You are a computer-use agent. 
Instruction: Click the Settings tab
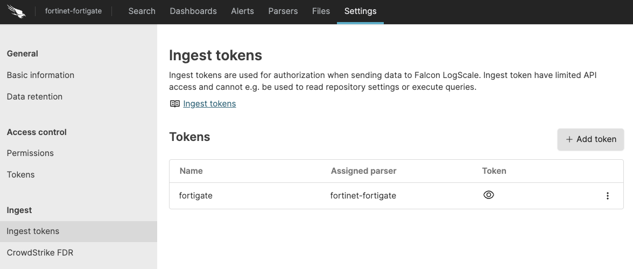(360, 11)
